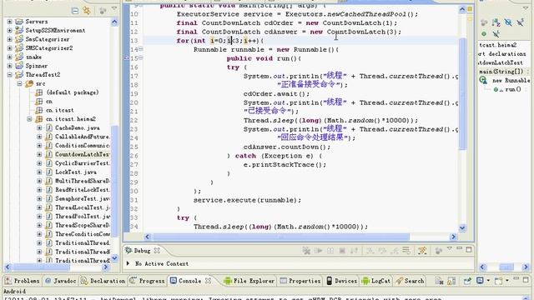
Task: Click the snake project icon
Action: [x=19, y=57]
